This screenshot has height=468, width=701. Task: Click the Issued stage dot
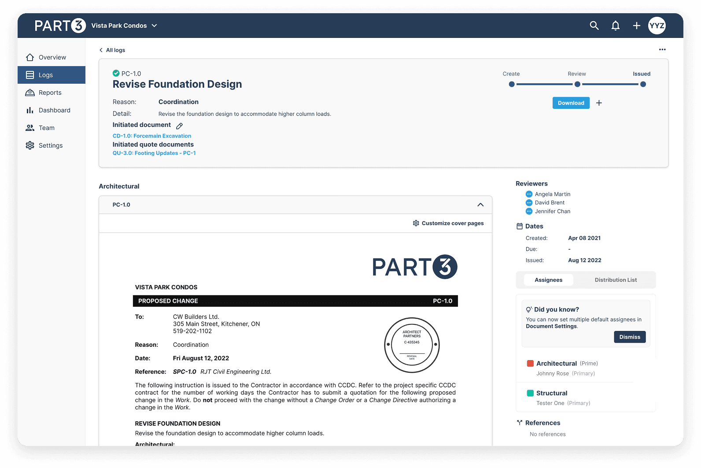pyautogui.click(x=643, y=84)
